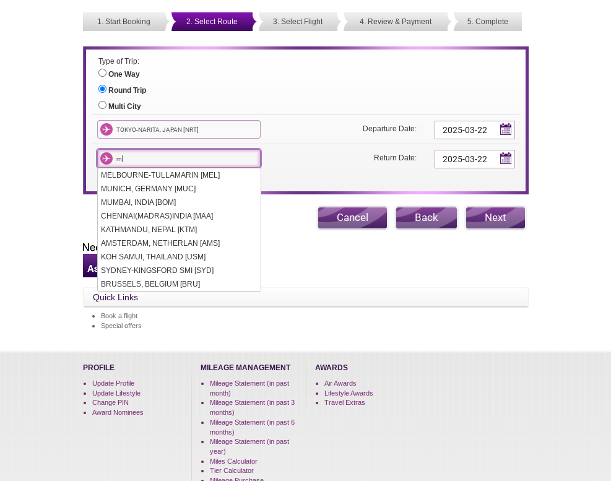Open the Book a flight quick link
Image resolution: width=611 pixels, height=481 pixels.
(119, 316)
